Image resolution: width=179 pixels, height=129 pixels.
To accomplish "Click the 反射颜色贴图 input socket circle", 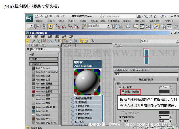I will coord(73,106).
